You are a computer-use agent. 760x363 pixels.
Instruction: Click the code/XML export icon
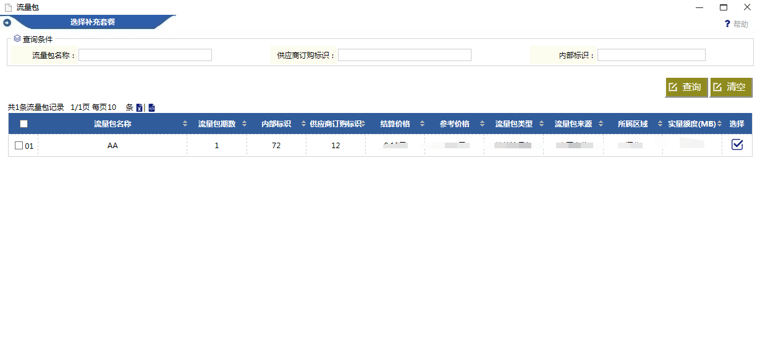pos(151,107)
